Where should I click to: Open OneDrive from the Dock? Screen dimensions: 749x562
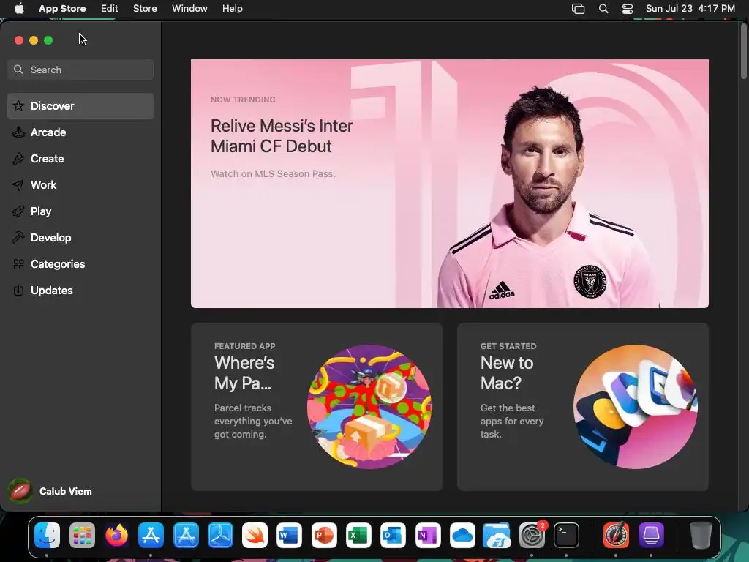(x=462, y=535)
